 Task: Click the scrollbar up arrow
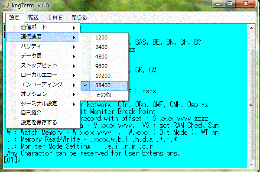(251, 28)
